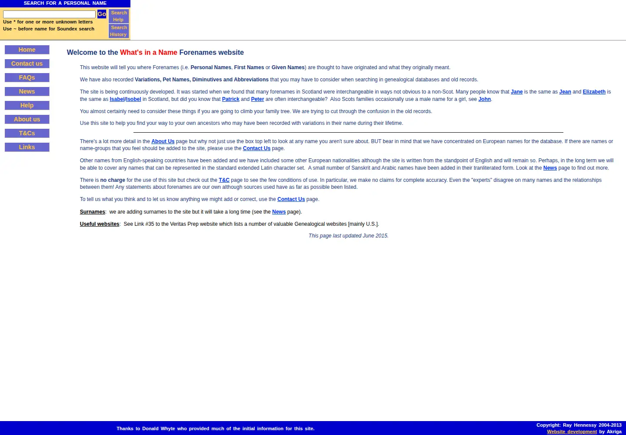626x435 pixels.
Task: Follow the Jane name link
Action: 516,92
